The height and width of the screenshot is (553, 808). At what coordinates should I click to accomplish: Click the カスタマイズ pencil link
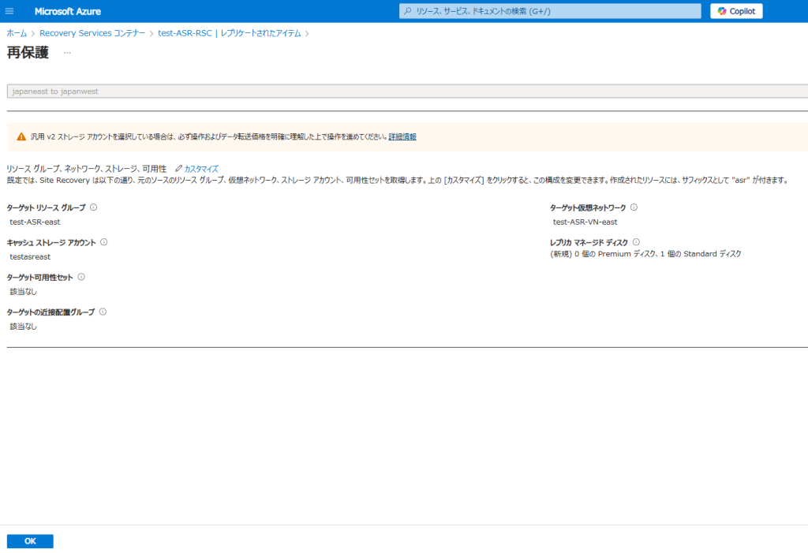196,169
